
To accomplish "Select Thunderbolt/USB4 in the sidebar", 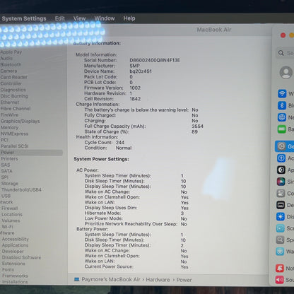I will coord(21,189).
